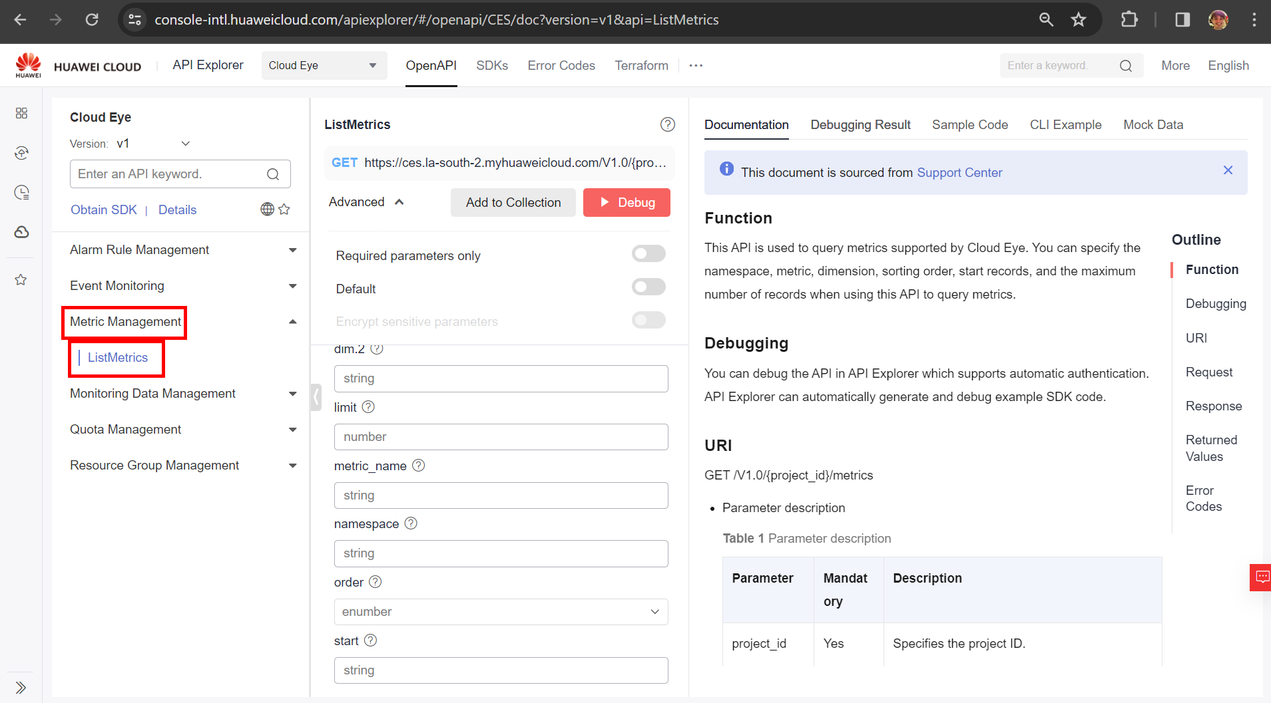Enable Required parameters only toggle

click(648, 253)
